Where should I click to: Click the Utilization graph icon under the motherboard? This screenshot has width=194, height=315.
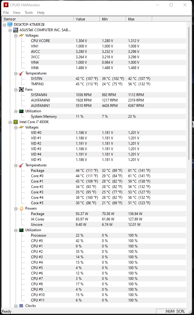(21, 111)
